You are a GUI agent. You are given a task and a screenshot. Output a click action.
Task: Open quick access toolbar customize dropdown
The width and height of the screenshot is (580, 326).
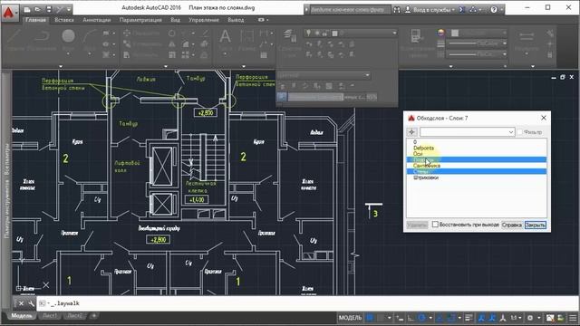coord(69,9)
